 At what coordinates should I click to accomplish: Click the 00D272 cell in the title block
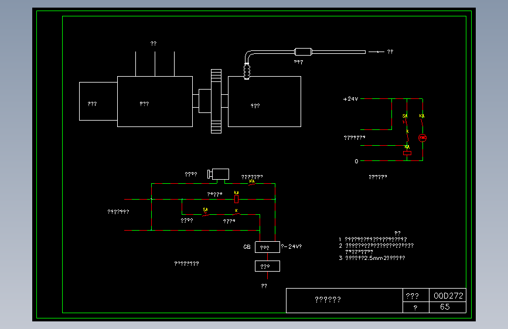pyautogui.click(x=448, y=296)
